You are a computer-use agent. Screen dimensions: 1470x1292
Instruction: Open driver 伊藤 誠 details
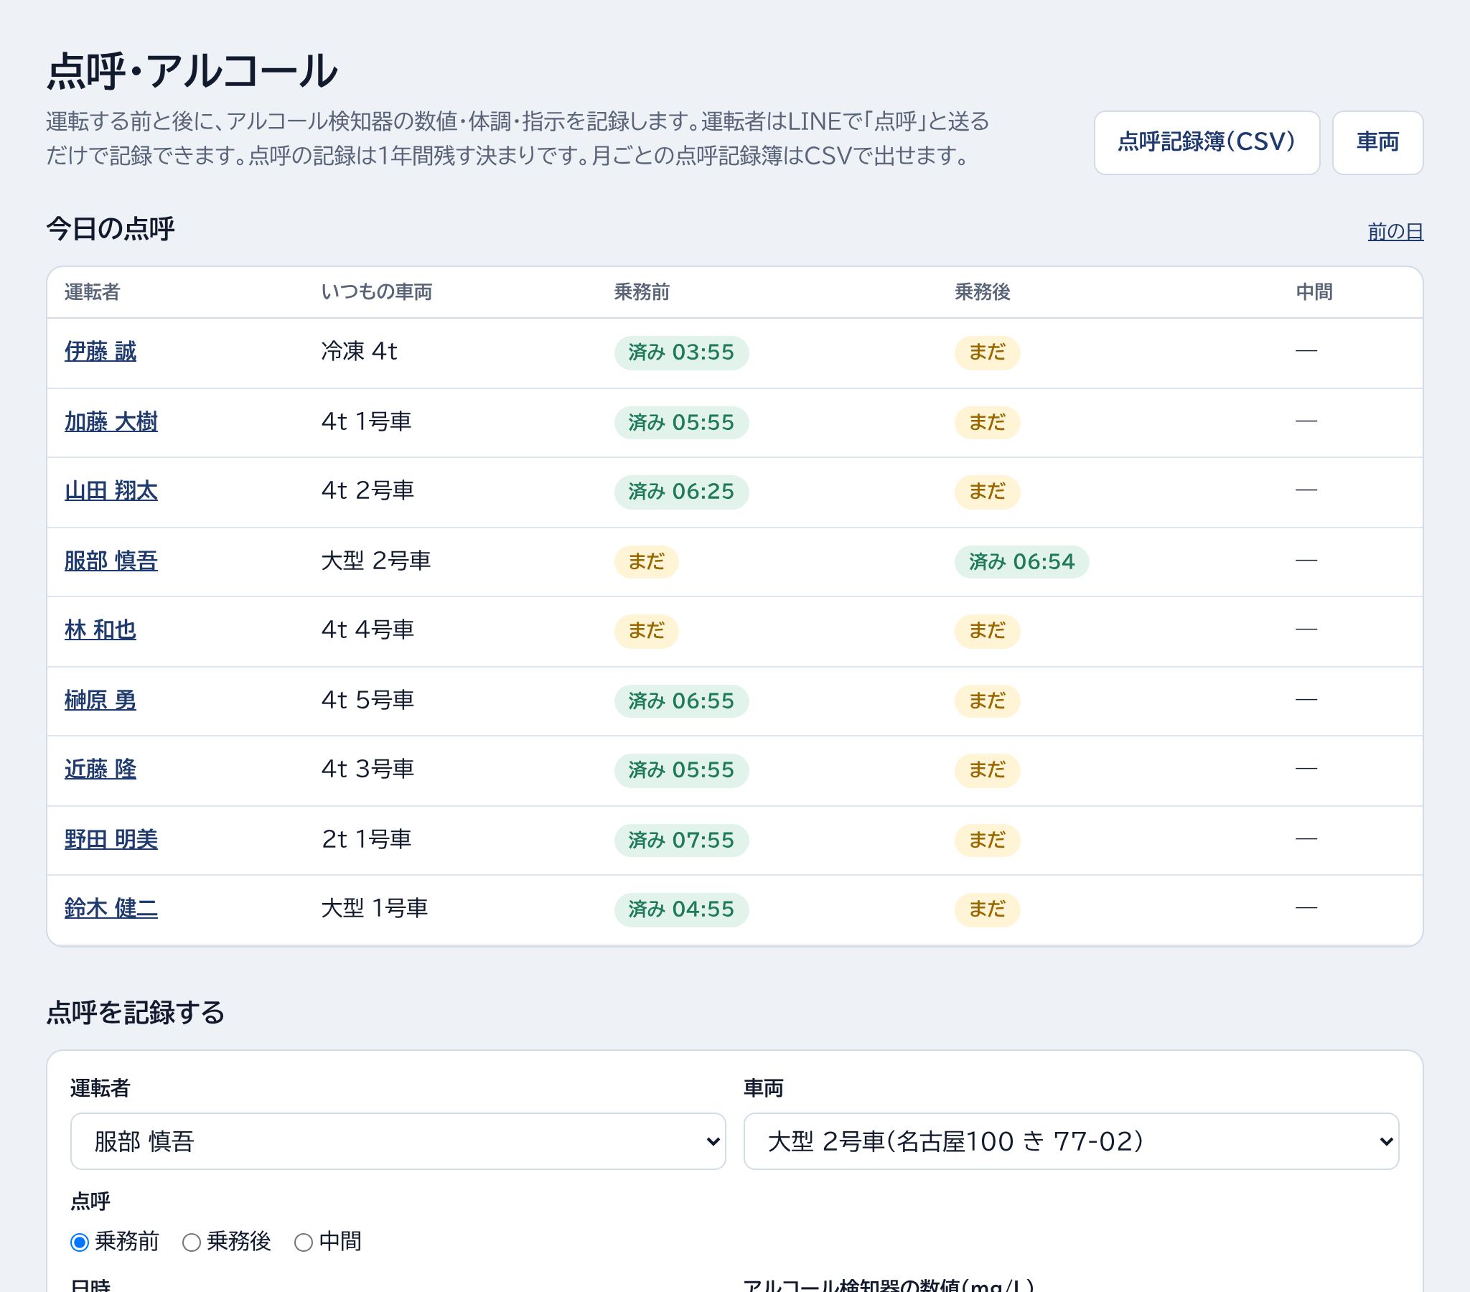100,351
